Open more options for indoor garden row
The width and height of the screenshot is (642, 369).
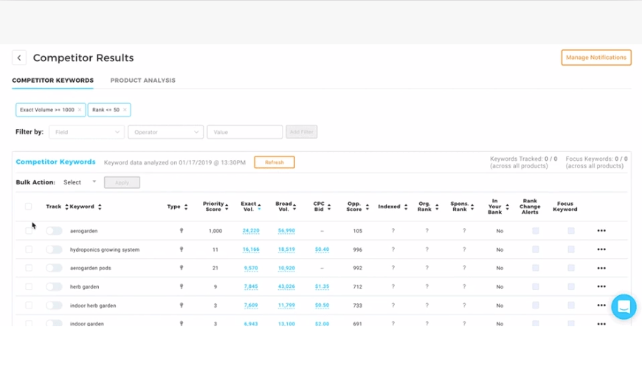601,324
